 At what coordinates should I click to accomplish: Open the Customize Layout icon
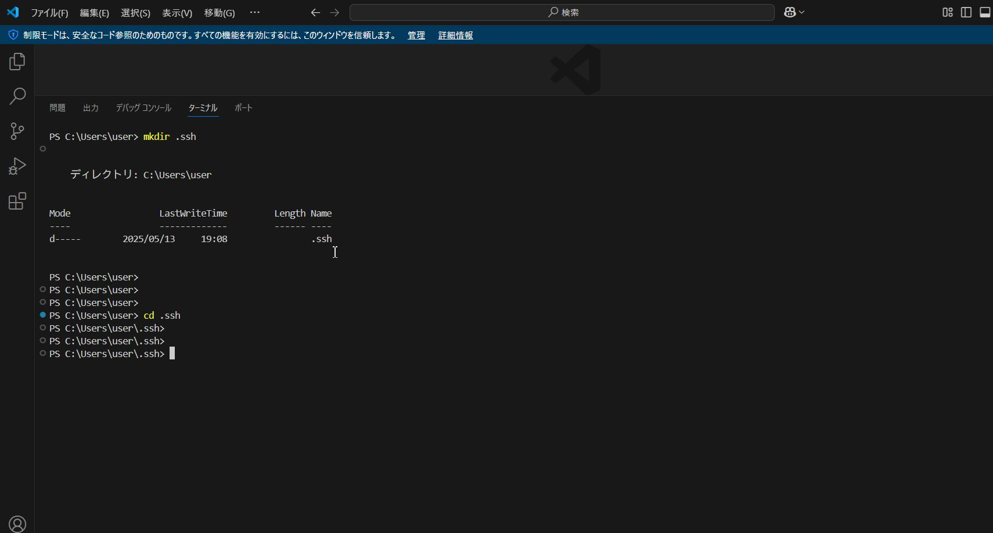[948, 12]
